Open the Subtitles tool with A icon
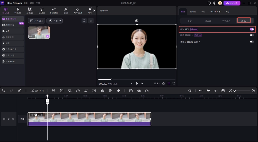The height and width of the screenshot is (142, 258). point(90,11)
